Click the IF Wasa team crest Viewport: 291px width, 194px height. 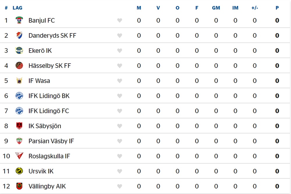(19, 81)
